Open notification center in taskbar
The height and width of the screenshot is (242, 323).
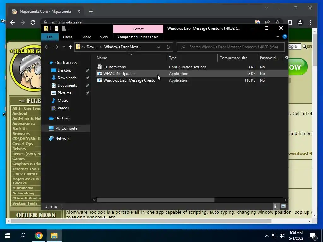click(x=313, y=236)
